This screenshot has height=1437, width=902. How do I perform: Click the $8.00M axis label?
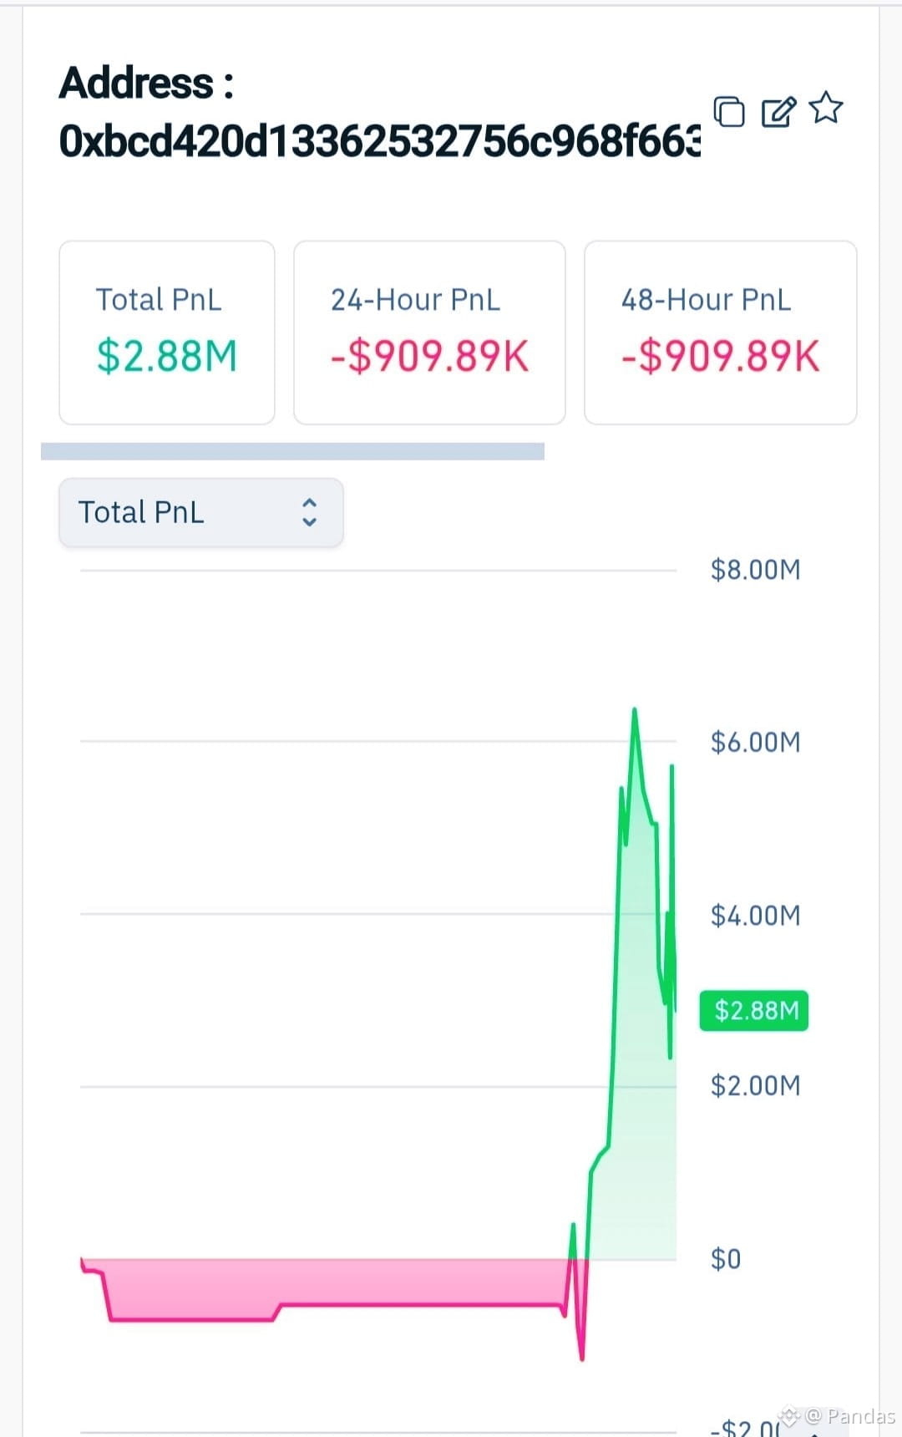click(755, 570)
